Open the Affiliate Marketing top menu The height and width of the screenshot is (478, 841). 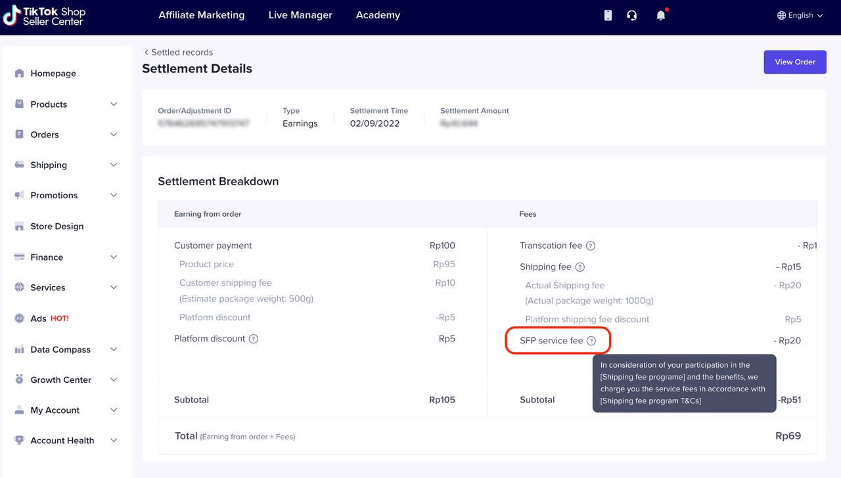pyautogui.click(x=201, y=15)
